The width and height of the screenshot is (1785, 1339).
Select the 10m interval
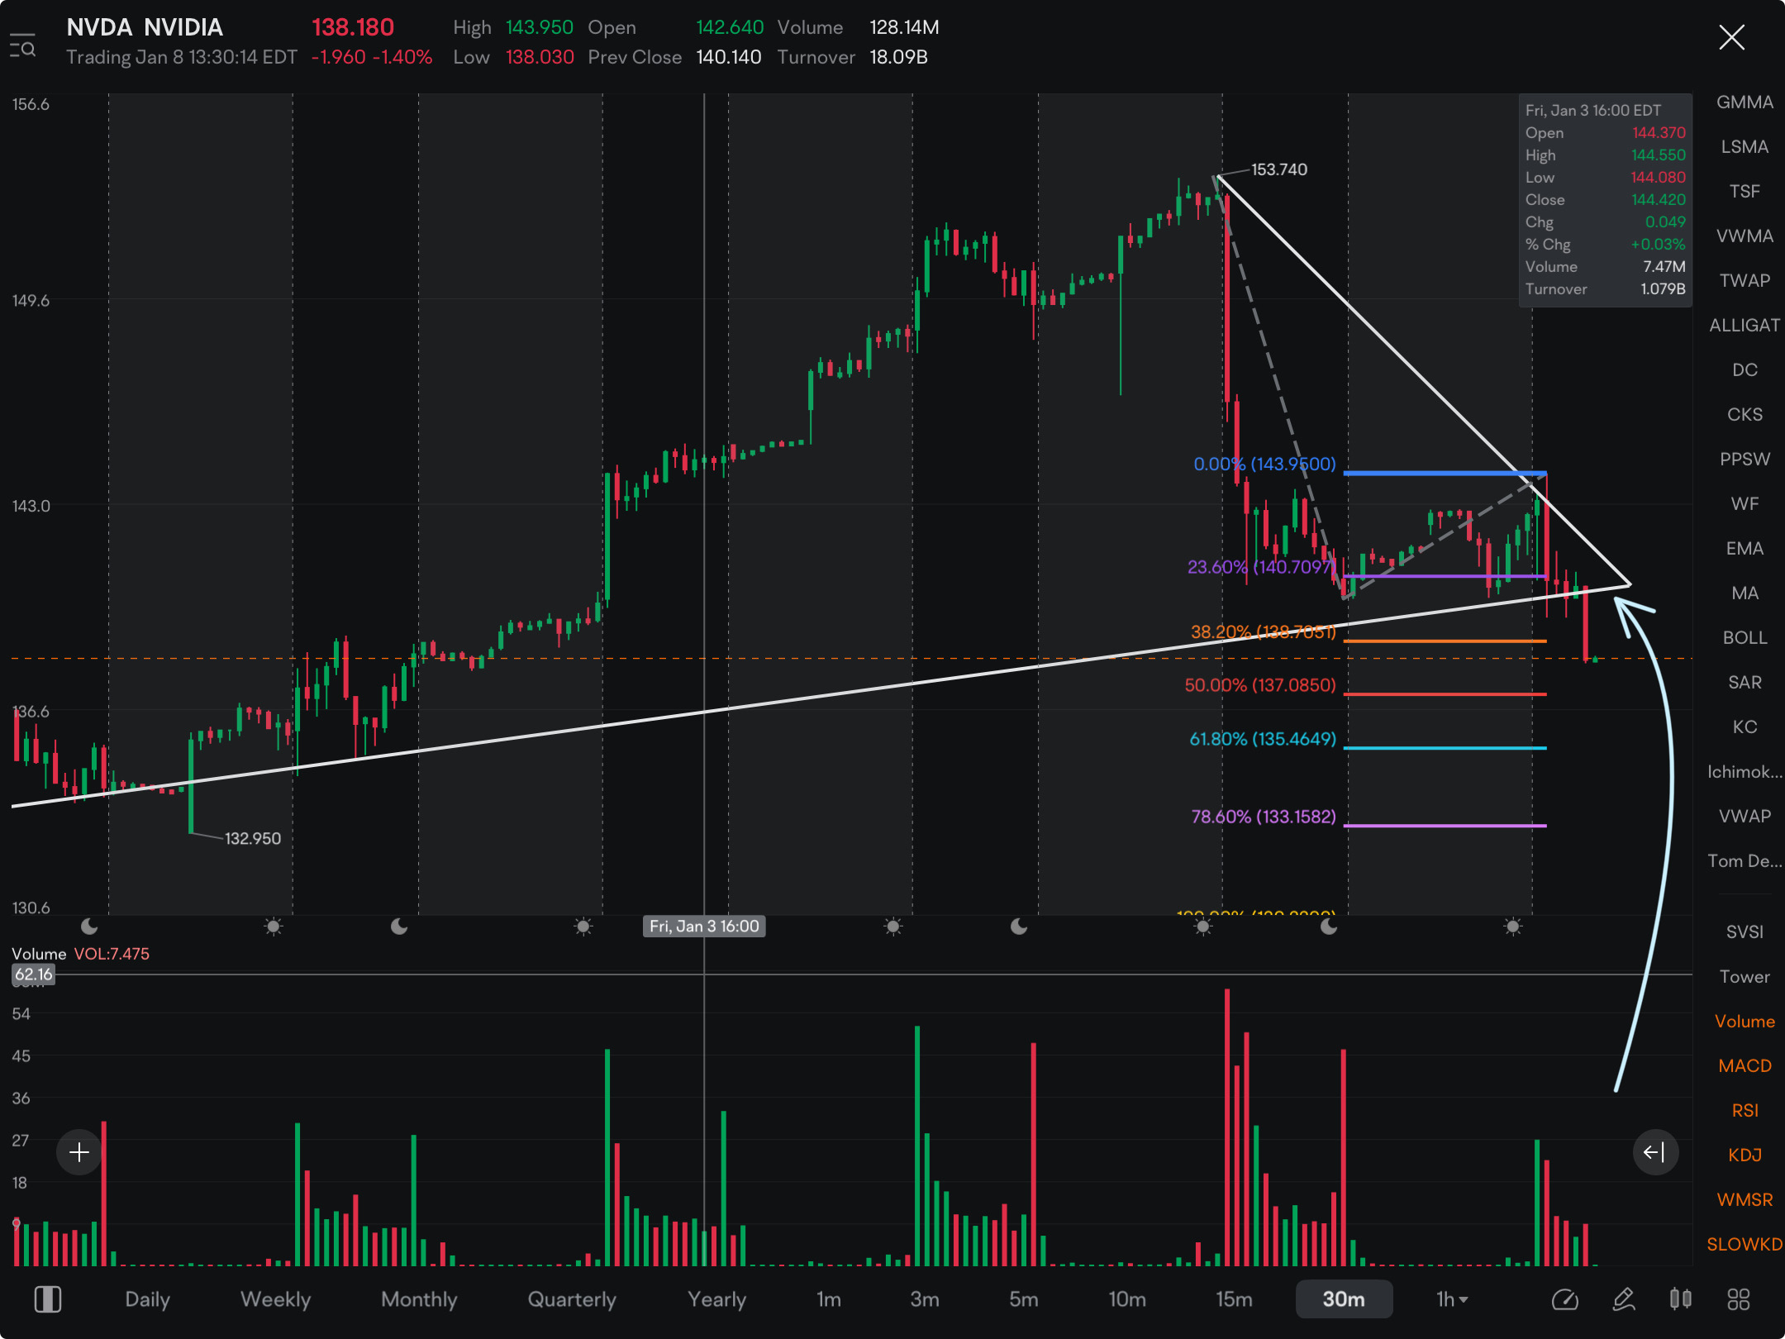[1127, 1299]
